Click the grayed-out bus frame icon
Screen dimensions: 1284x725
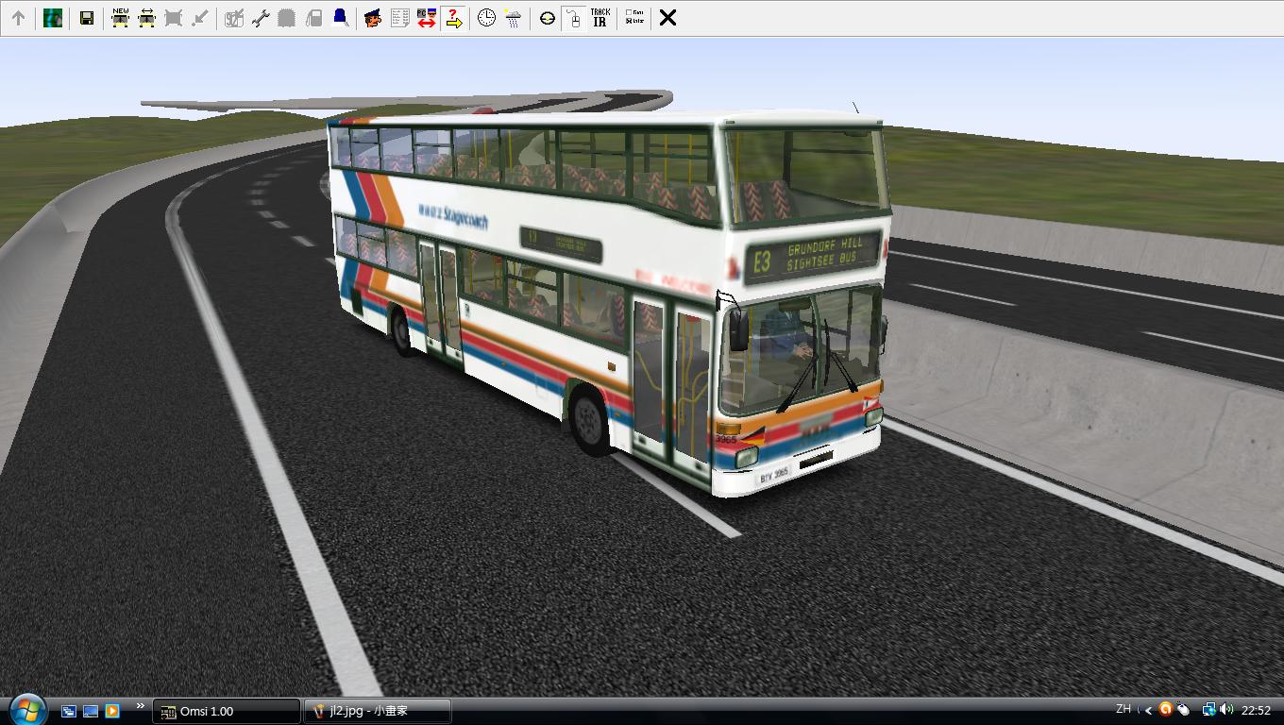[173, 18]
